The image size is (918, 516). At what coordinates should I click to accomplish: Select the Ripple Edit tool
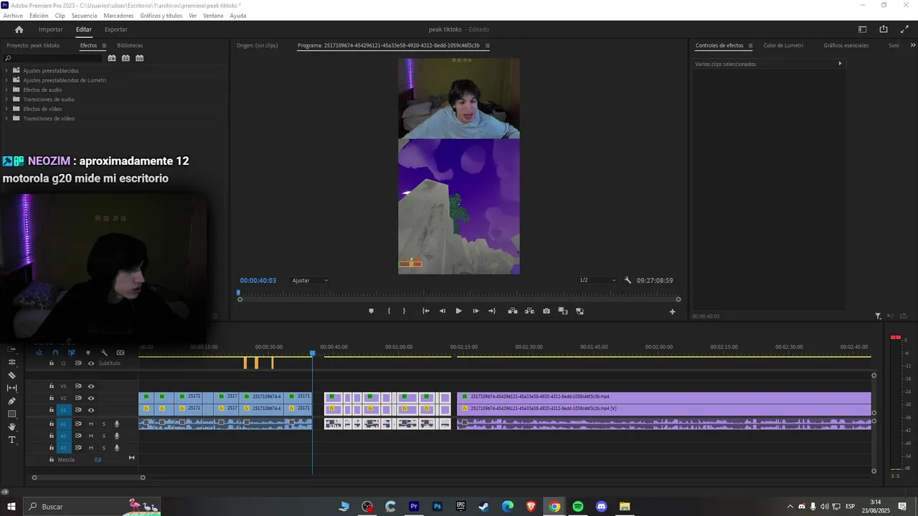11,362
